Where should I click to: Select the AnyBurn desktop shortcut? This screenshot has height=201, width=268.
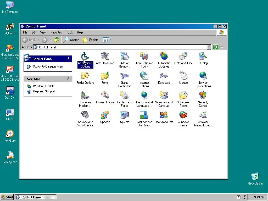[x=10, y=136]
